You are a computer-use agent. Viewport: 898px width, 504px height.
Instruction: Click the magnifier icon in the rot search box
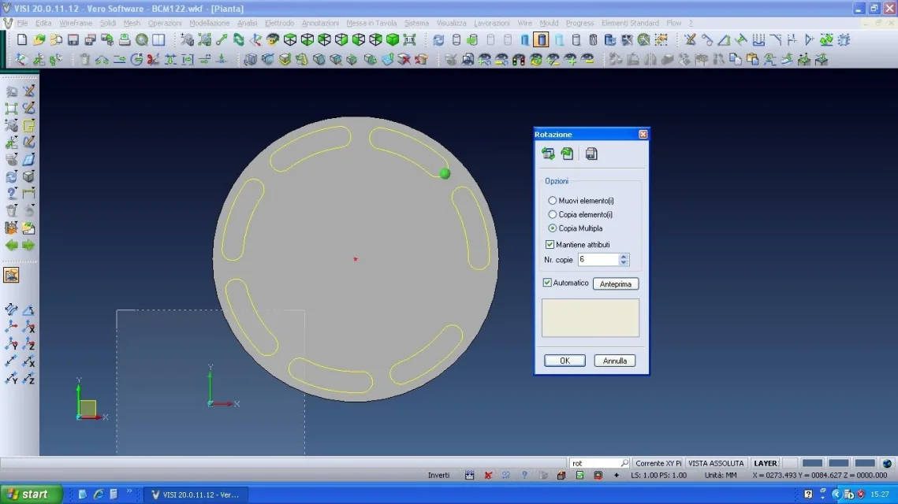click(x=624, y=463)
